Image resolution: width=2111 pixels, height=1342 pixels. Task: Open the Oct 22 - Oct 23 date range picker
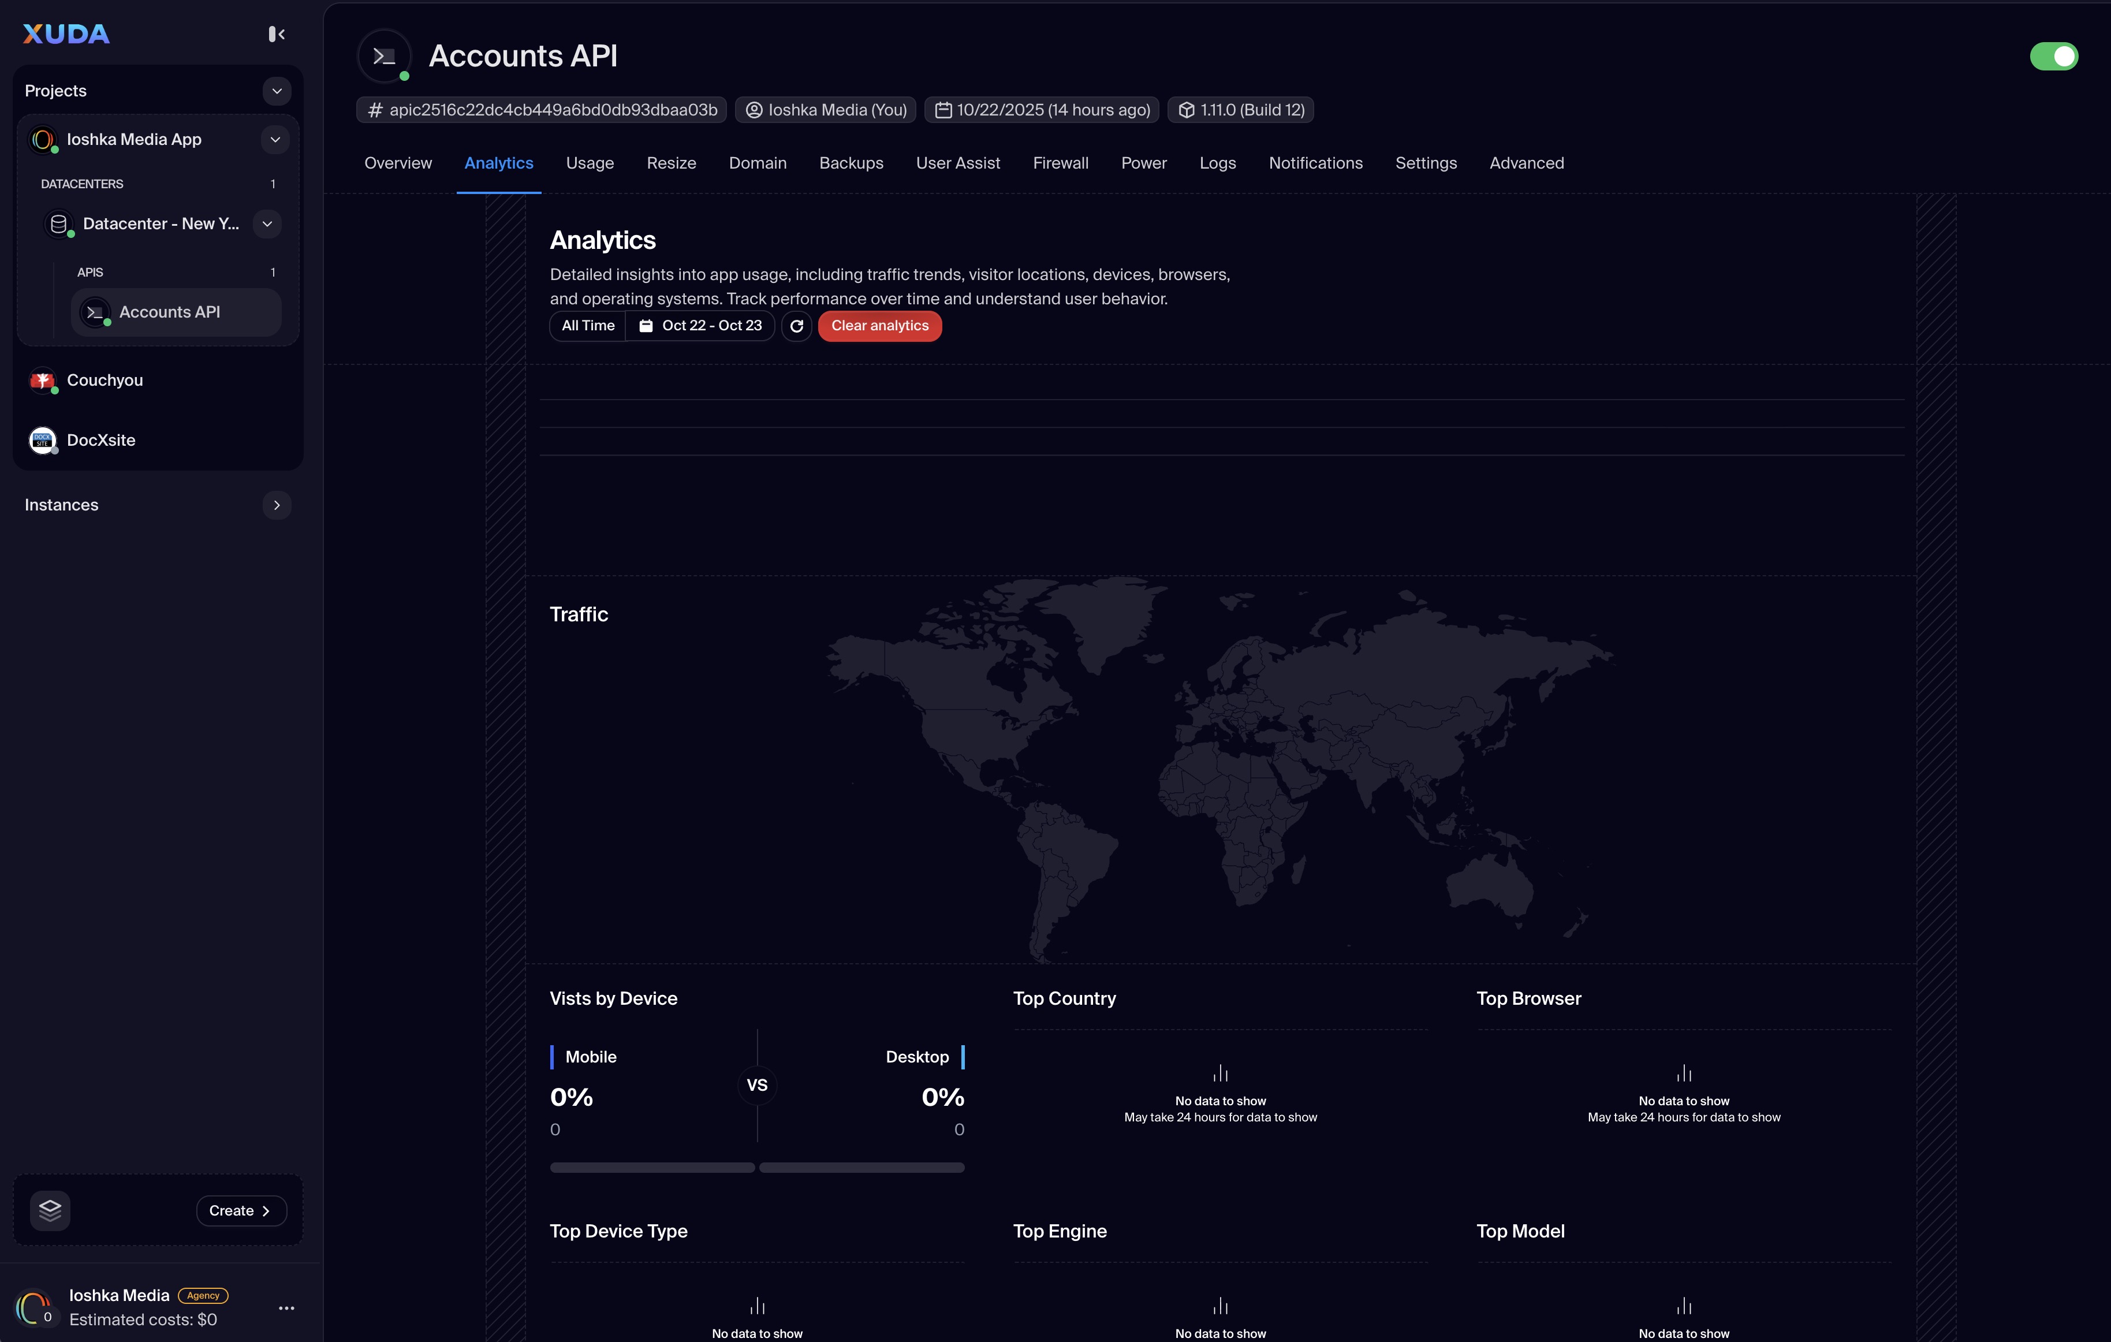click(x=700, y=326)
